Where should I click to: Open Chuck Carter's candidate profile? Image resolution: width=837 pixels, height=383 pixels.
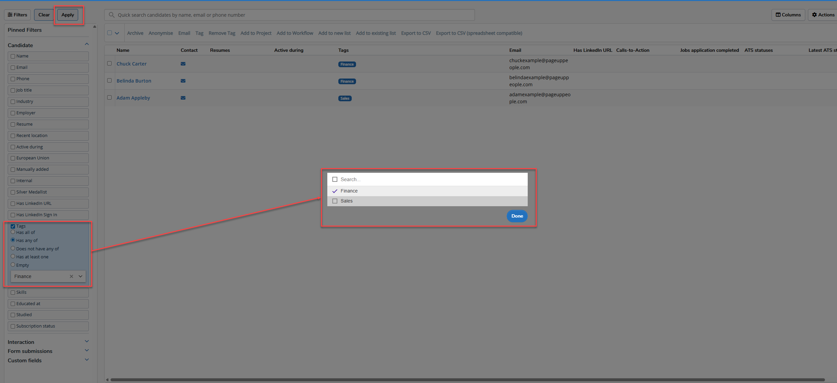132,64
